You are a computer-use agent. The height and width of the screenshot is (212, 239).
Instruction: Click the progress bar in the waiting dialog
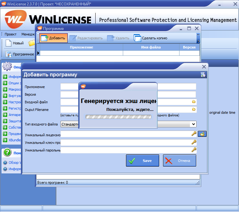pyautogui.click(x=118, y=117)
